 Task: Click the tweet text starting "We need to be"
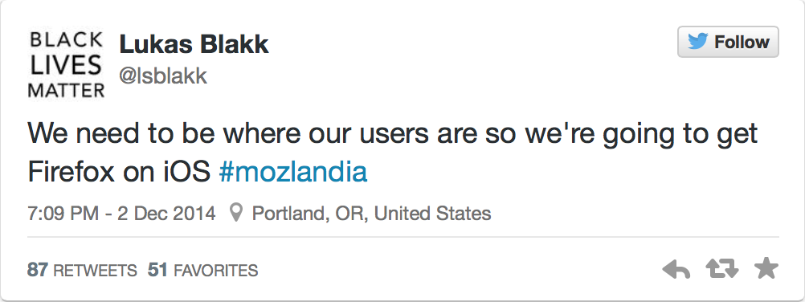tap(393, 134)
